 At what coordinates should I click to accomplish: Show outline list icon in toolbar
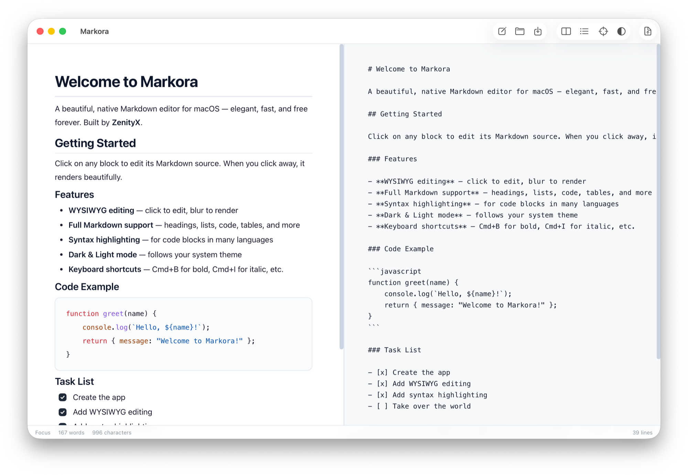pos(584,31)
